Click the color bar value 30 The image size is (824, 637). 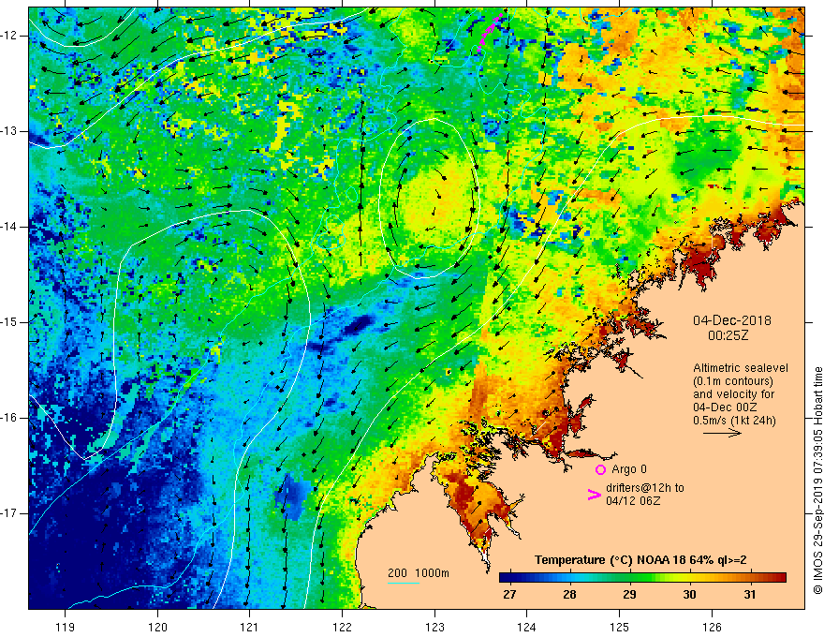pyautogui.click(x=689, y=595)
